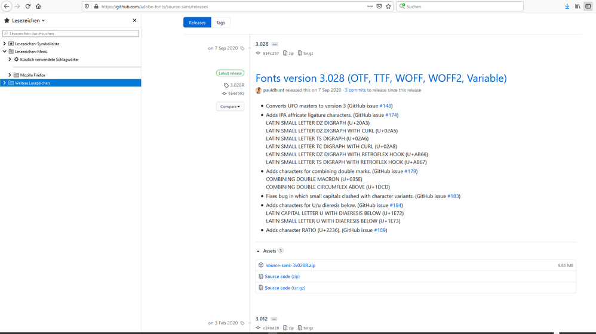Expand the ellipsis next to 3.012
This screenshot has height=334, width=596.
(x=274, y=319)
